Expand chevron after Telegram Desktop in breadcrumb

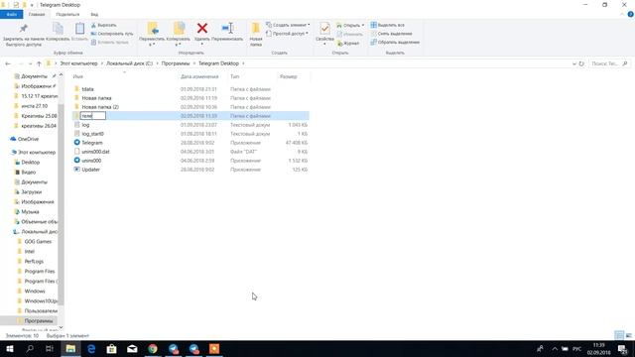tap(243, 63)
